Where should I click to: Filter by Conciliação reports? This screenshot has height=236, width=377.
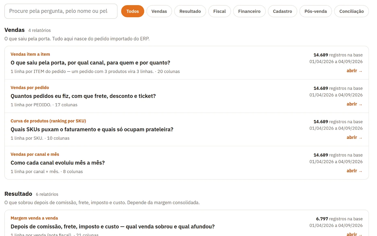click(351, 11)
